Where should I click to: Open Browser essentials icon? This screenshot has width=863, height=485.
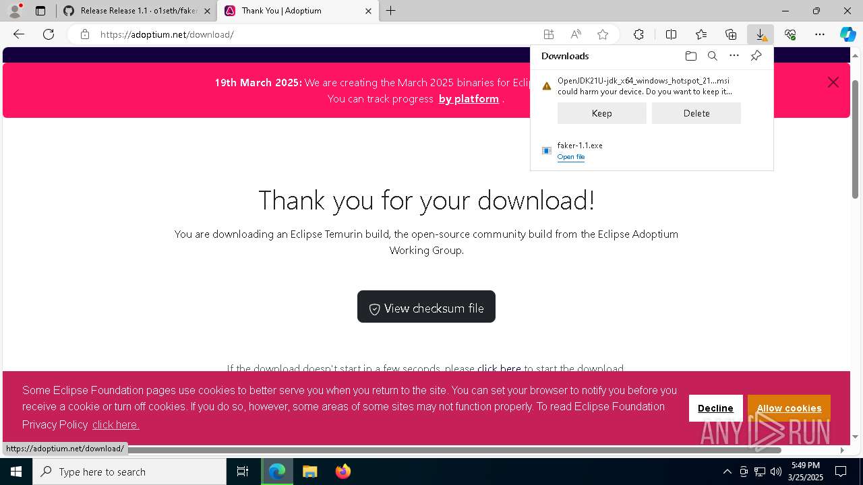[x=790, y=34]
